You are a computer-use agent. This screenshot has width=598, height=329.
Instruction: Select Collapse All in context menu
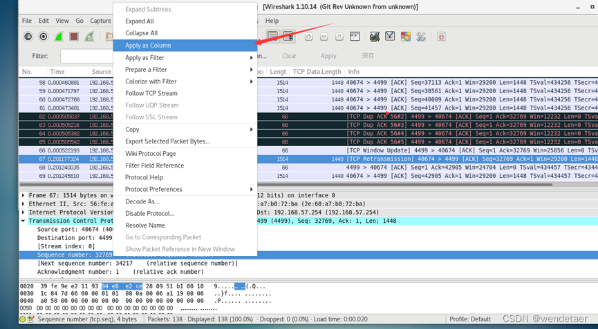pyautogui.click(x=185, y=33)
